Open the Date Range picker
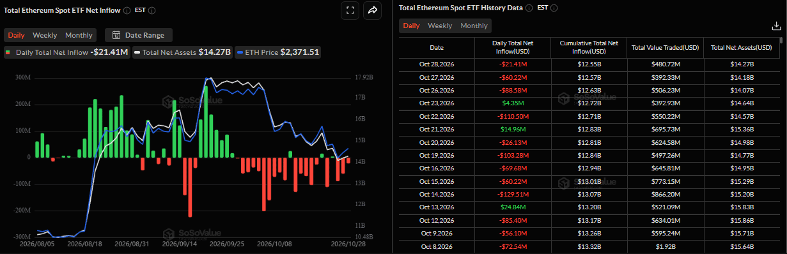Image resolution: width=787 pixels, height=254 pixels. pyautogui.click(x=138, y=35)
